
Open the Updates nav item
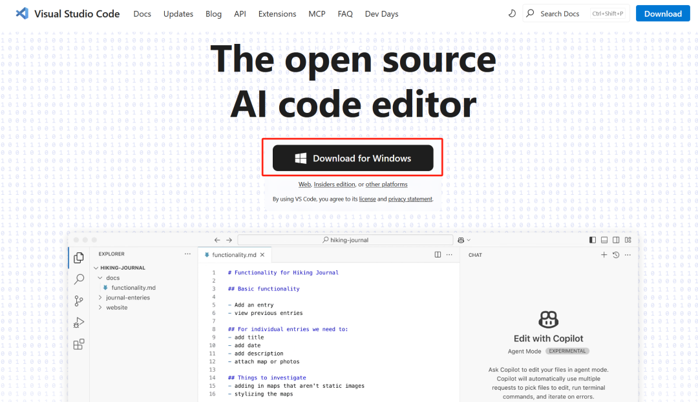178,14
